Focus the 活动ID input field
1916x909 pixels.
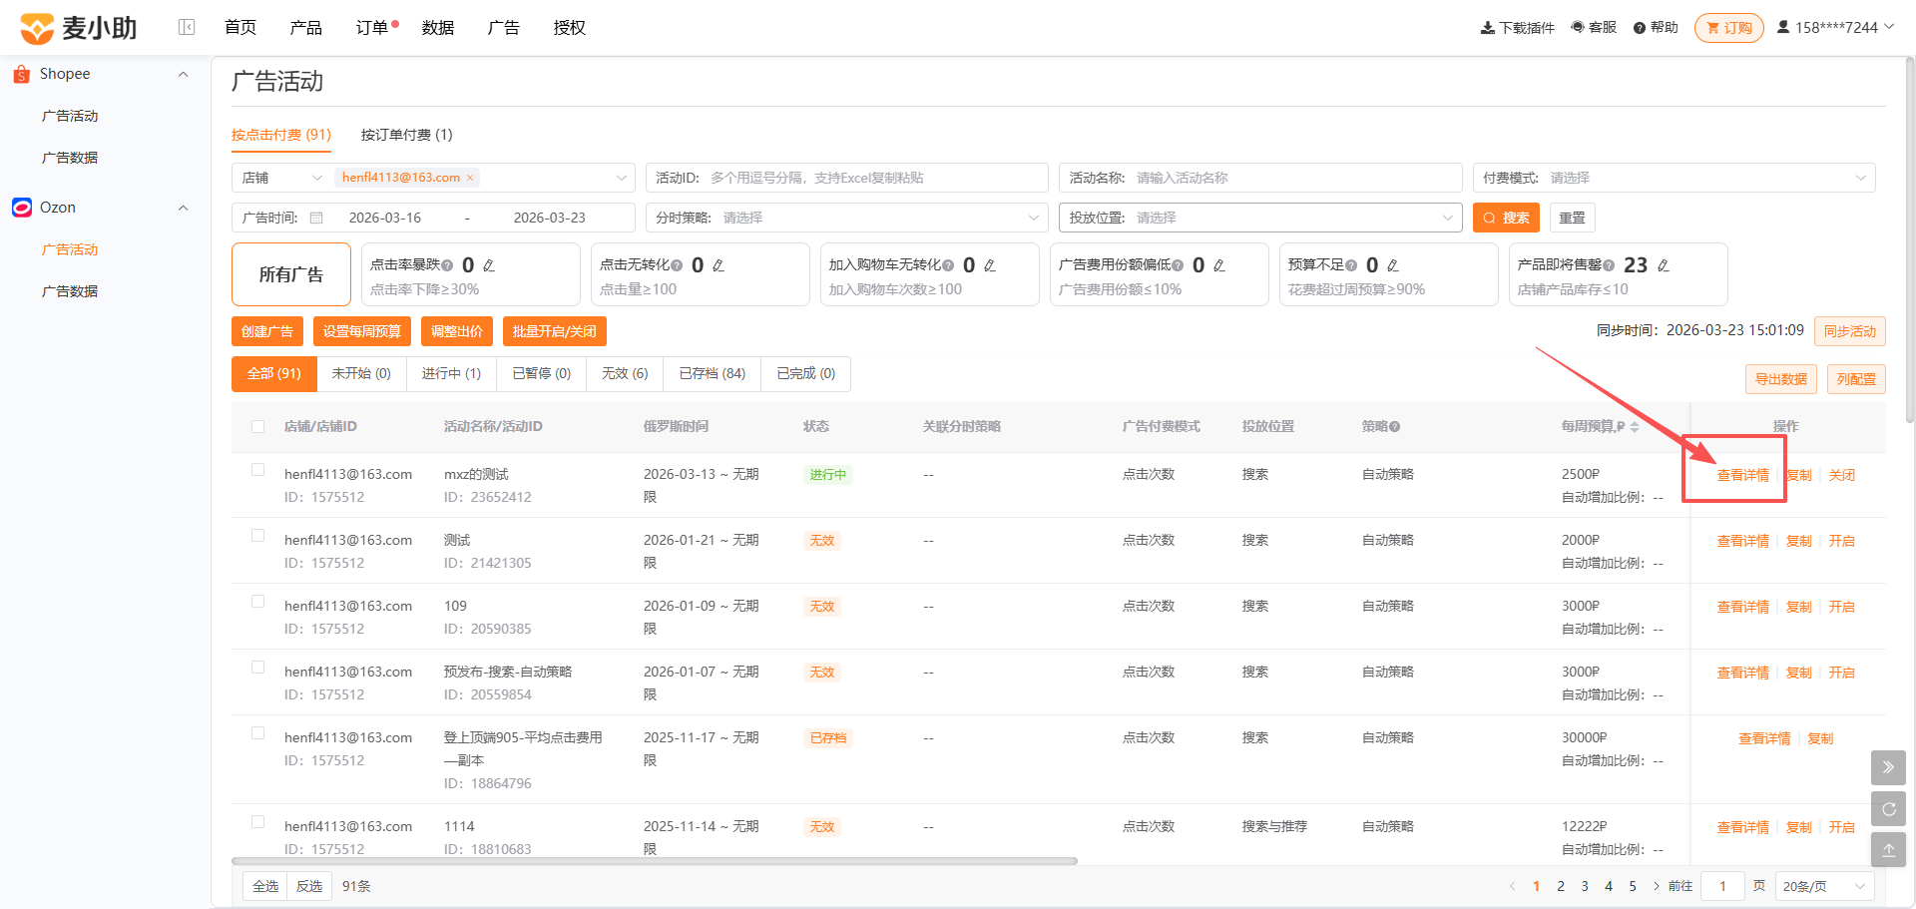point(846,178)
